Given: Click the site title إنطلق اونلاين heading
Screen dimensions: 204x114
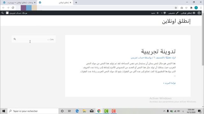Looking at the screenshot, I should [176, 21].
